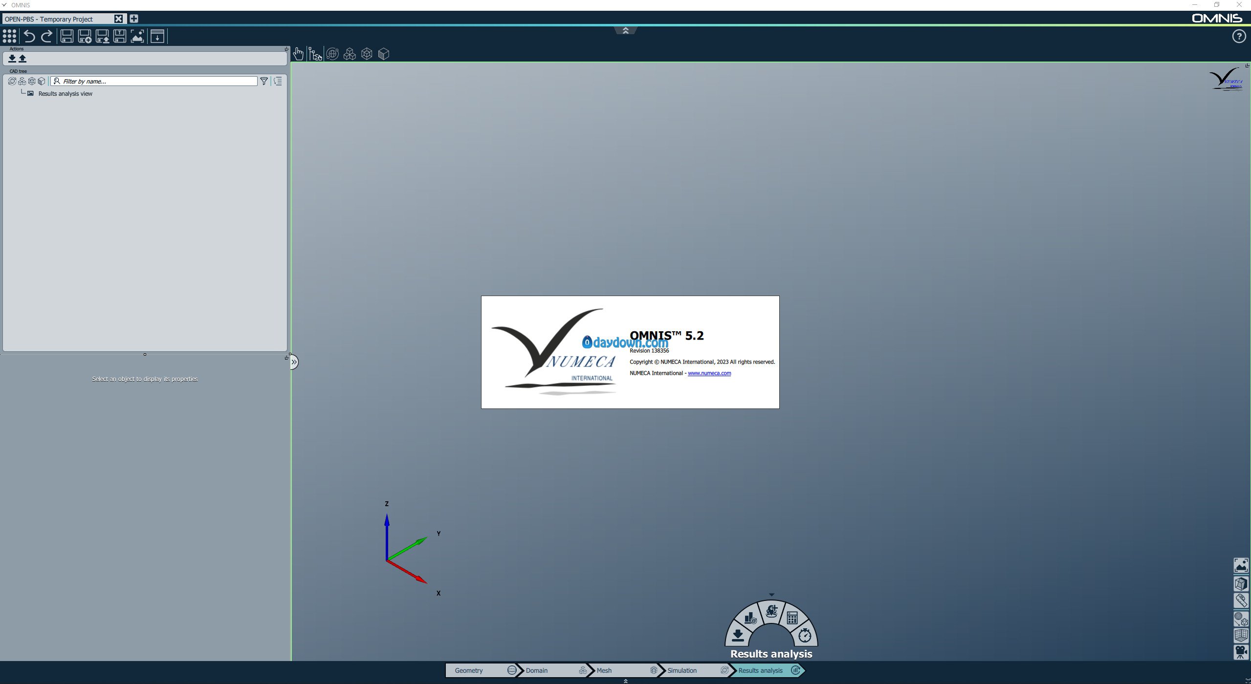Click the screenshot image icon in right sidebar
Viewport: 1251px width, 684px height.
point(1241,565)
